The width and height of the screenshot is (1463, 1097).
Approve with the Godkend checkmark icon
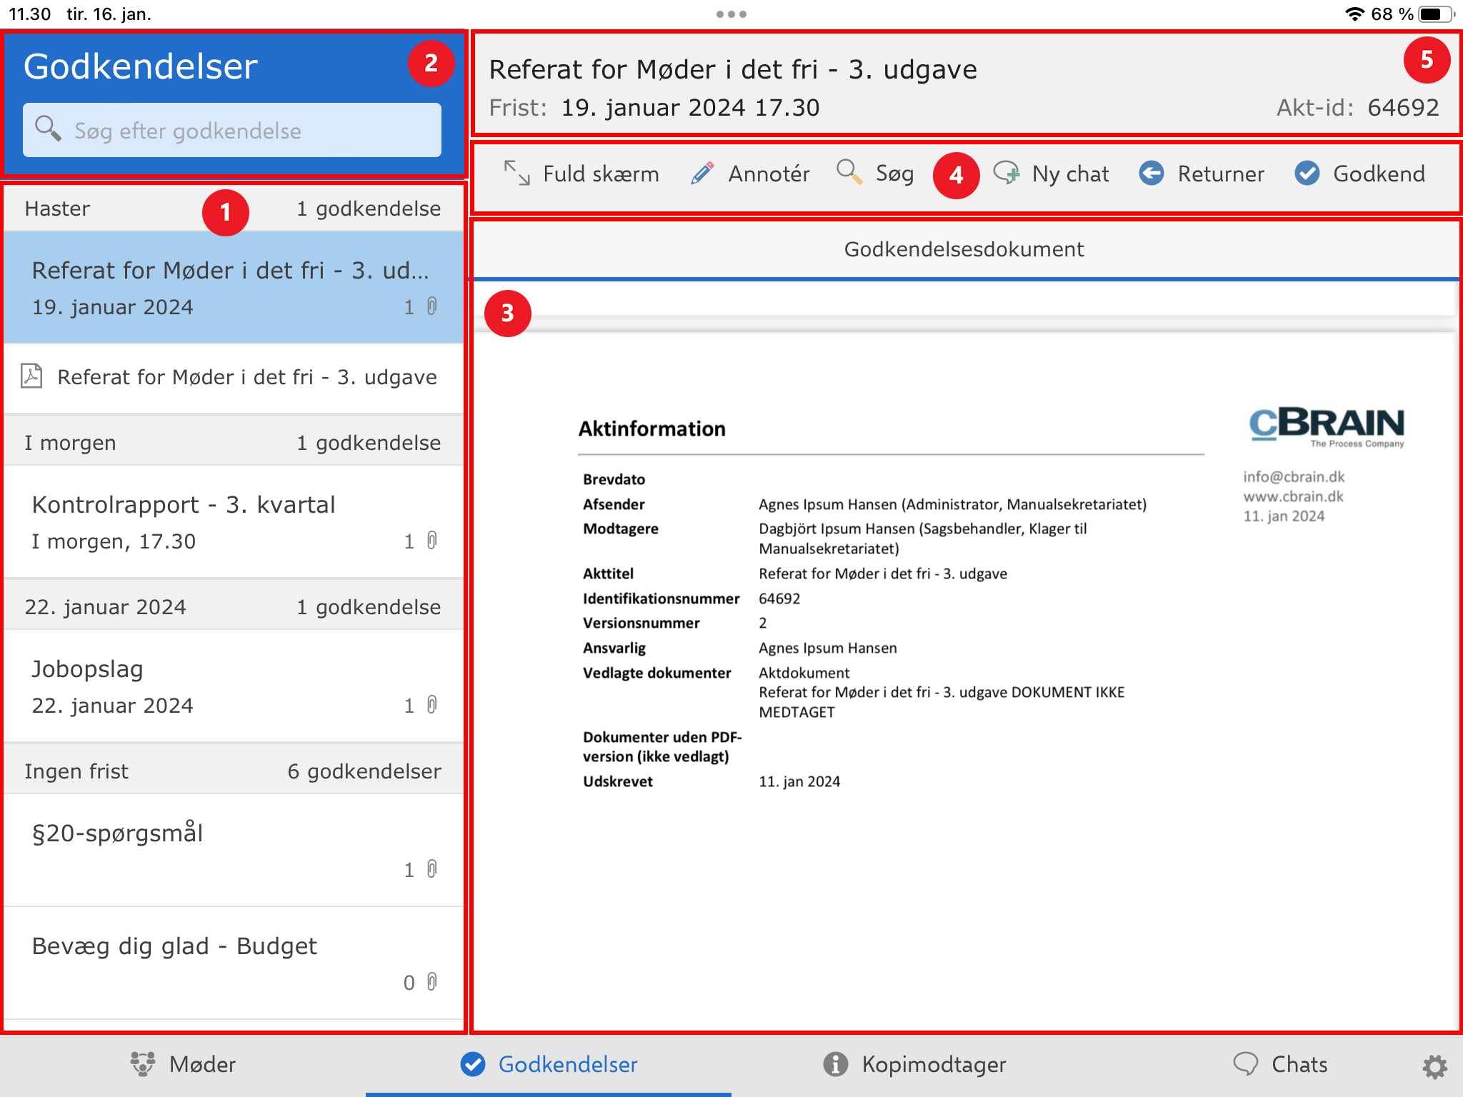click(1307, 174)
